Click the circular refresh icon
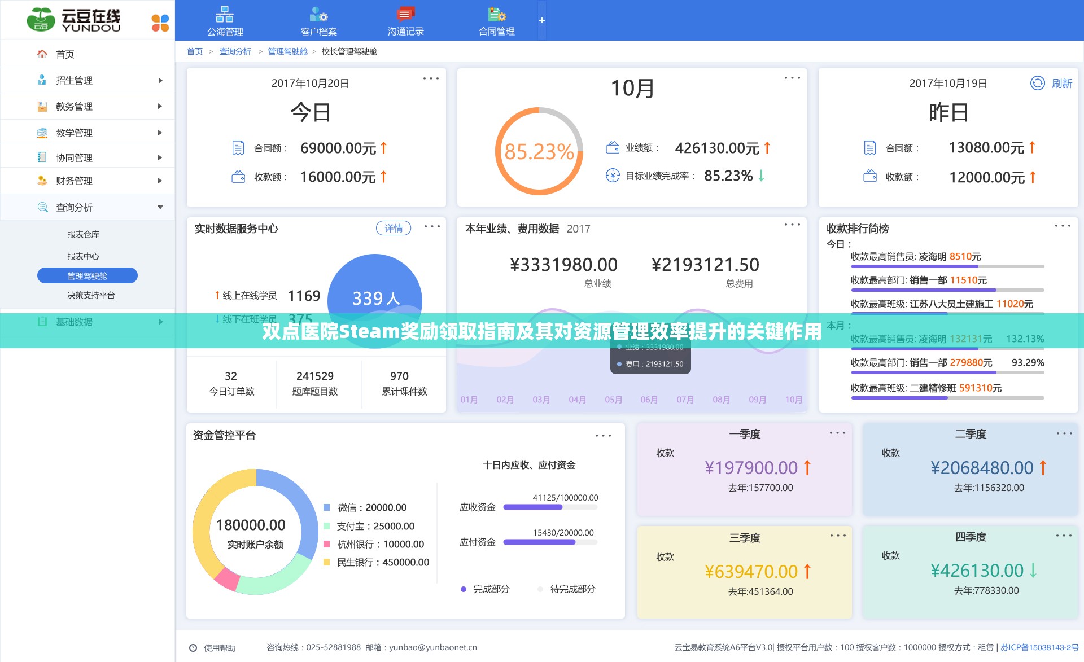1084x662 pixels. click(x=1038, y=83)
